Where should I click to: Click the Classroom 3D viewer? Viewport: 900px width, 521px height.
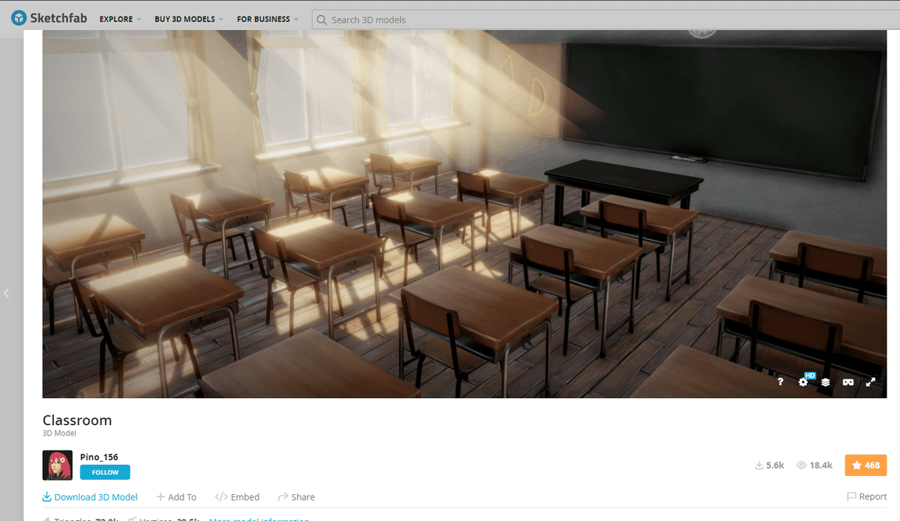coord(465,214)
